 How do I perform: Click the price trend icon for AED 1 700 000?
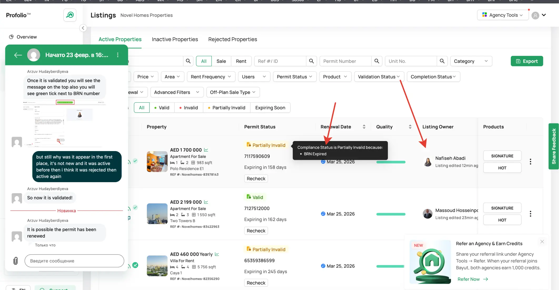click(206, 150)
